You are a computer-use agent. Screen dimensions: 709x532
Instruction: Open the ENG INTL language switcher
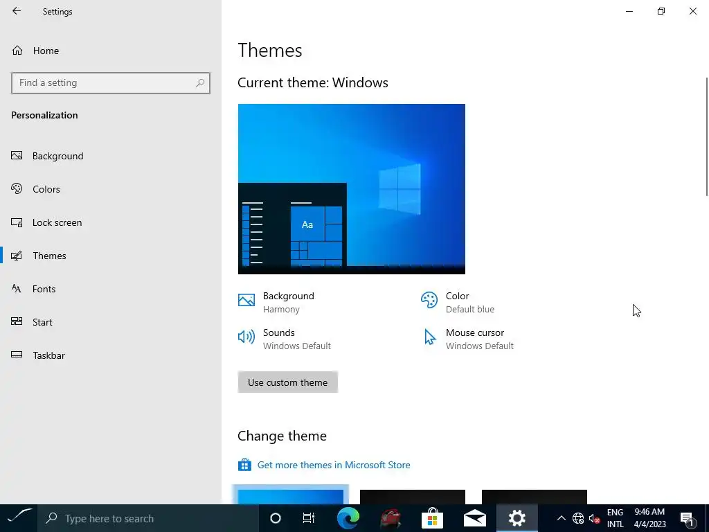615,518
